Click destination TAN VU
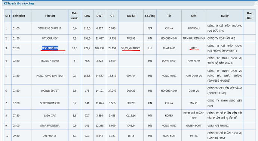 click(194, 103)
